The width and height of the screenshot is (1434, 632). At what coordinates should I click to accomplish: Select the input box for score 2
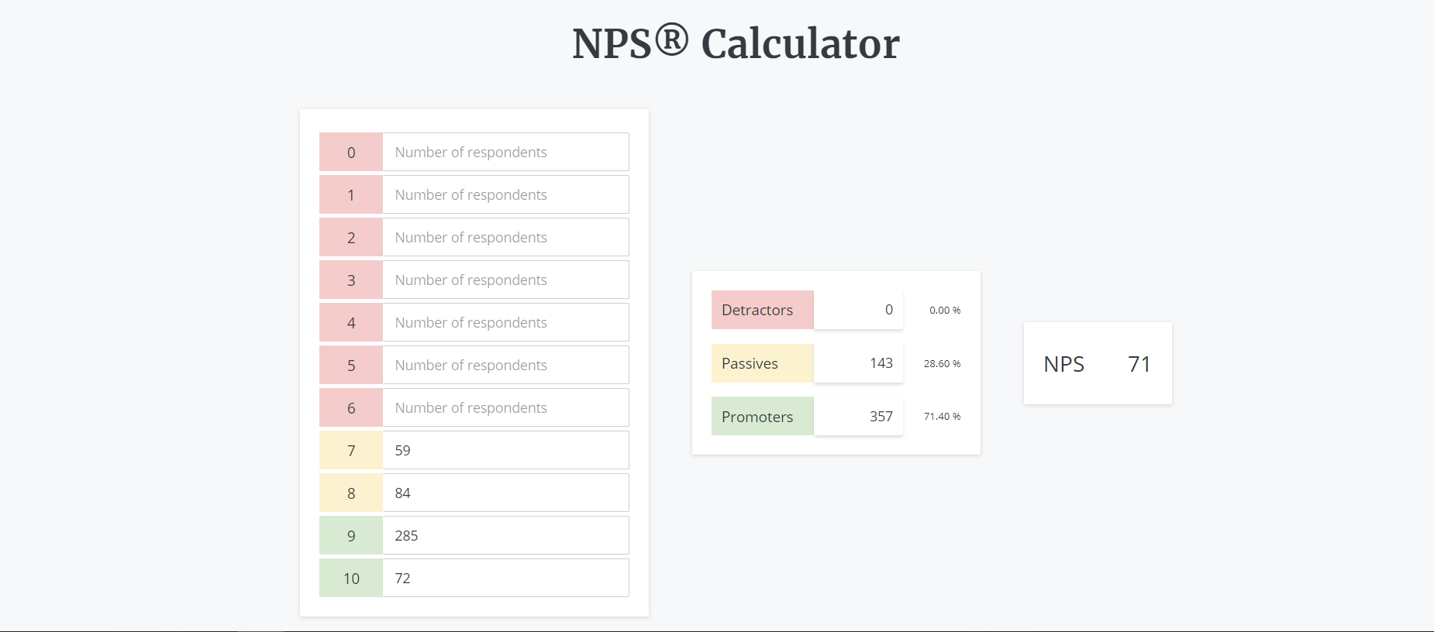pyautogui.click(x=505, y=237)
